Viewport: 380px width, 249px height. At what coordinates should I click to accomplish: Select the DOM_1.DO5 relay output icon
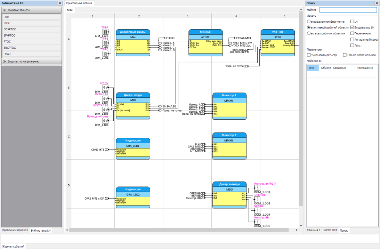point(257,222)
